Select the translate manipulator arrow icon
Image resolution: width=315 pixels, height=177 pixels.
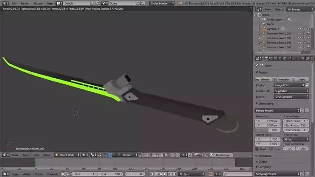click(x=110, y=155)
